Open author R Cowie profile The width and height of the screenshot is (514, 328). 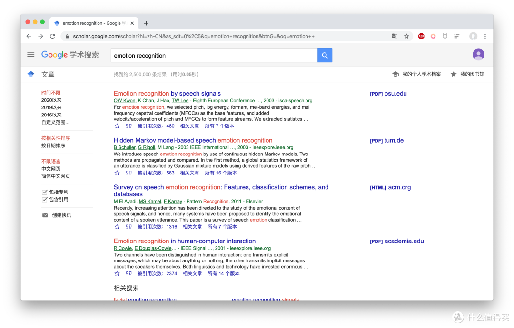(x=123, y=249)
